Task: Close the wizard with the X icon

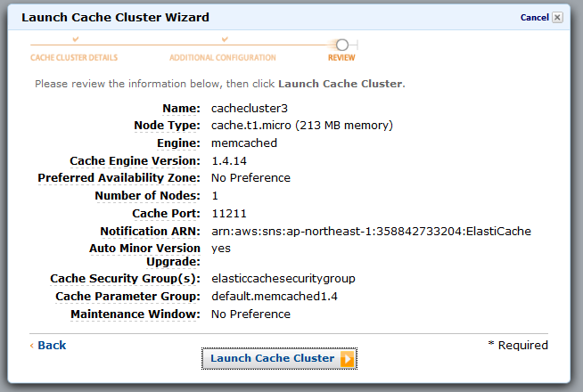Action: point(557,18)
